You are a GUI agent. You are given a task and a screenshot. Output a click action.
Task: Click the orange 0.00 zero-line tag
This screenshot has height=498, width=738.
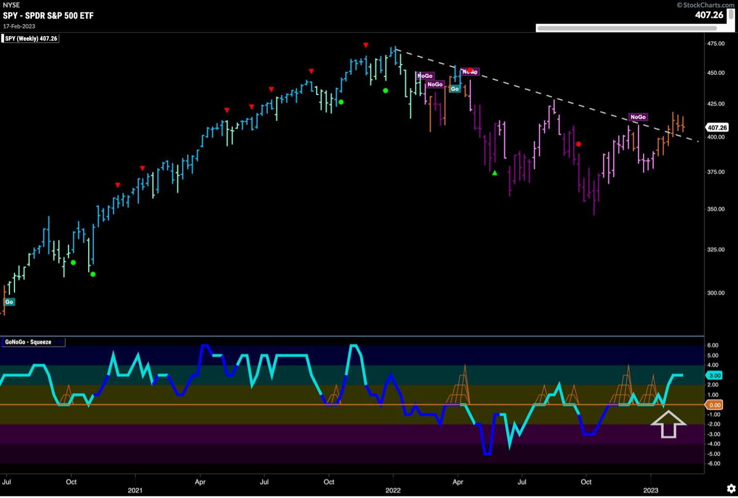pyautogui.click(x=715, y=405)
